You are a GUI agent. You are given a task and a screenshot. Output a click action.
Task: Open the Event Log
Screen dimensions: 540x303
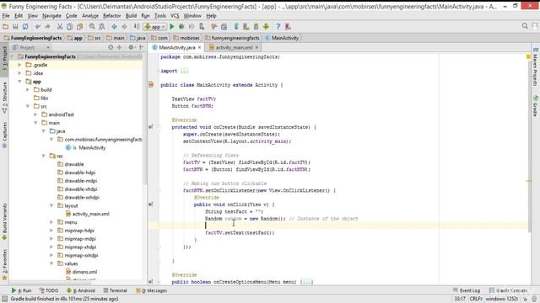pyautogui.click(x=467, y=290)
